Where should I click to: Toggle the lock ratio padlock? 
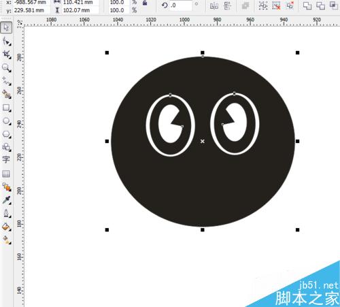coord(145,3)
